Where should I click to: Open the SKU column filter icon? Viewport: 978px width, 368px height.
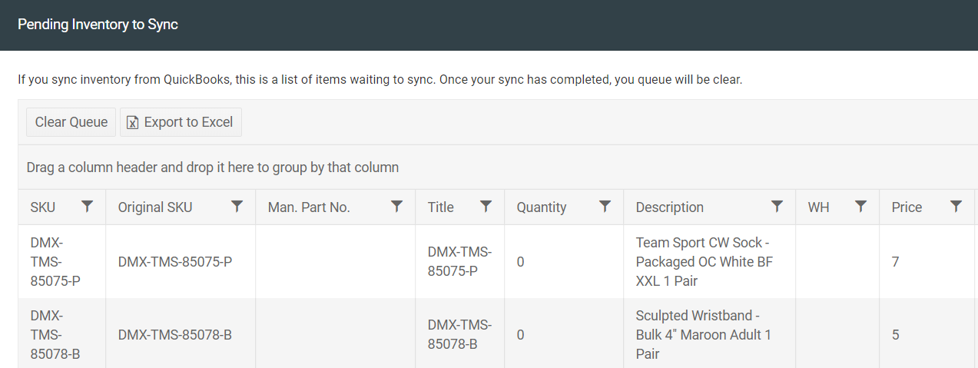88,207
